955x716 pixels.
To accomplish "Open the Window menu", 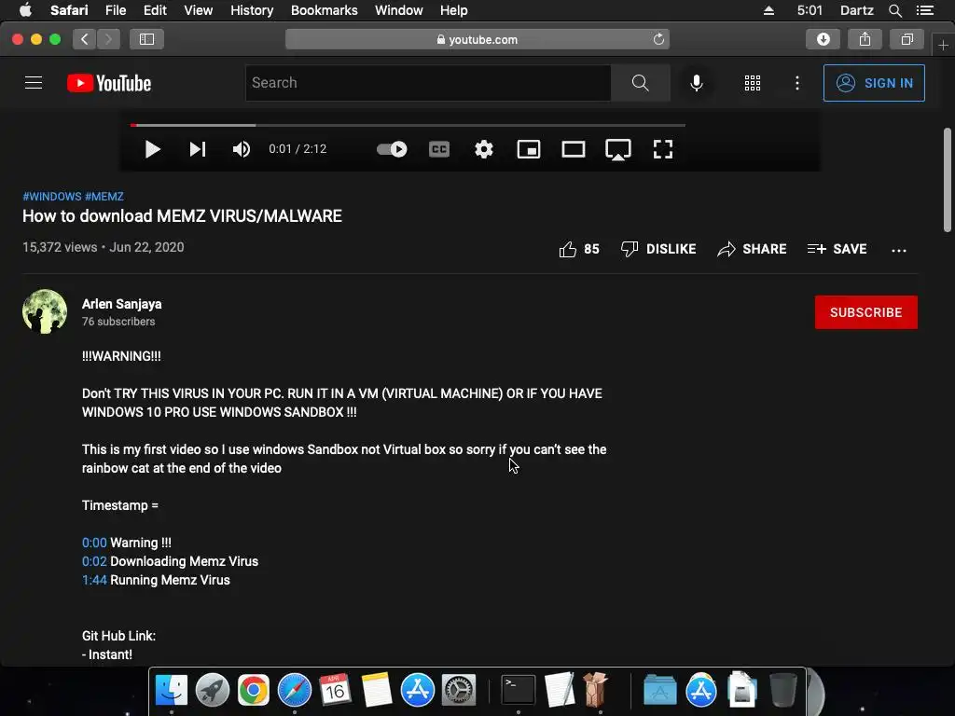I will (x=399, y=10).
